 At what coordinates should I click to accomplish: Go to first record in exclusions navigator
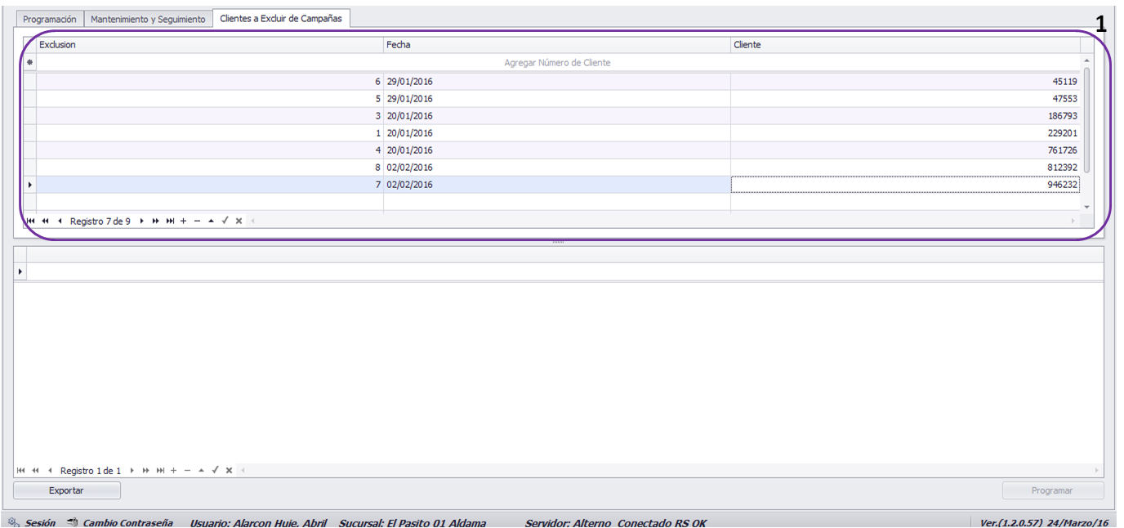point(30,221)
